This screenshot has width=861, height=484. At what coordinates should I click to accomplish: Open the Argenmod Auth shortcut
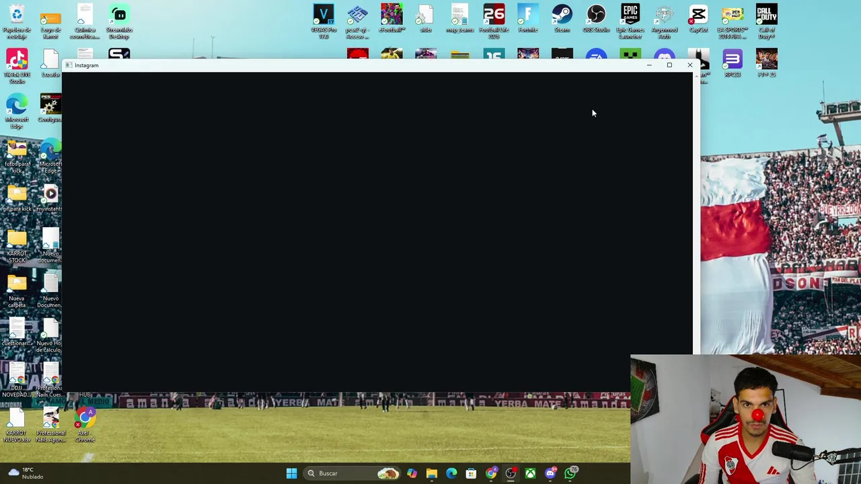point(665,21)
